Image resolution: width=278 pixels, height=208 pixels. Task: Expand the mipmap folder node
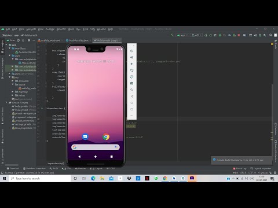pos(13,92)
